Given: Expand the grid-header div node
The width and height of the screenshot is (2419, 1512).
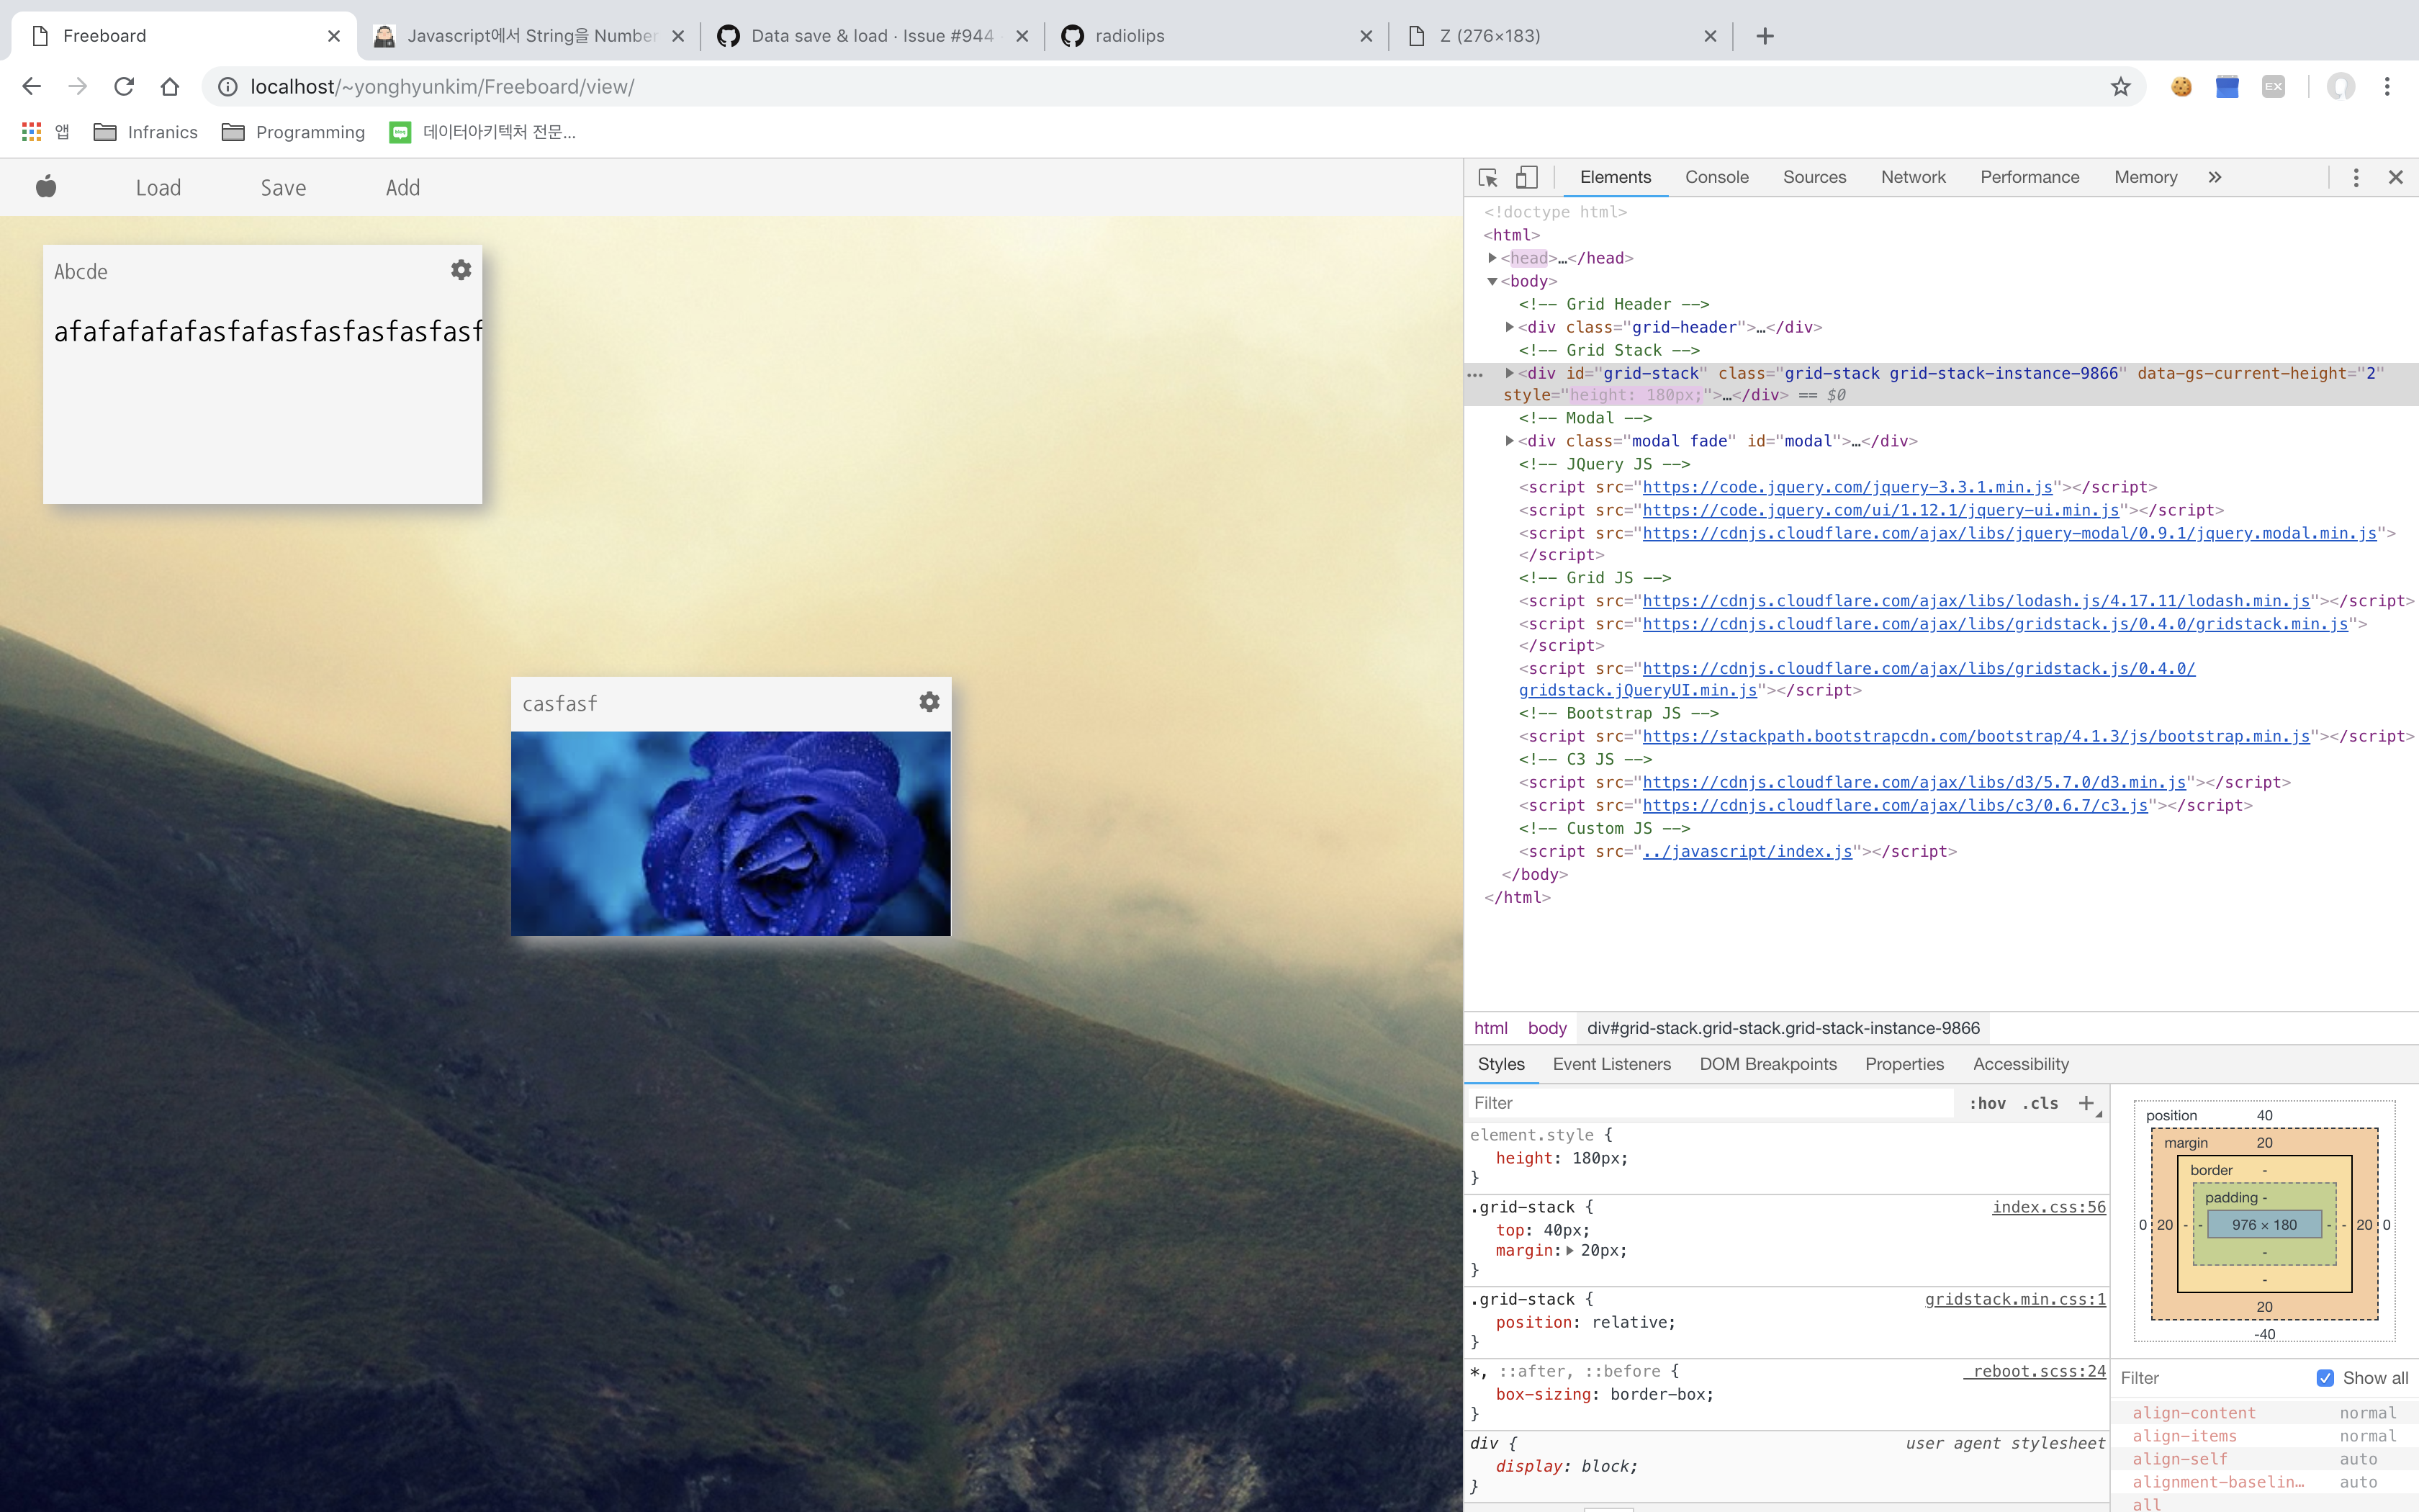Looking at the screenshot, I should (1510, 327).
